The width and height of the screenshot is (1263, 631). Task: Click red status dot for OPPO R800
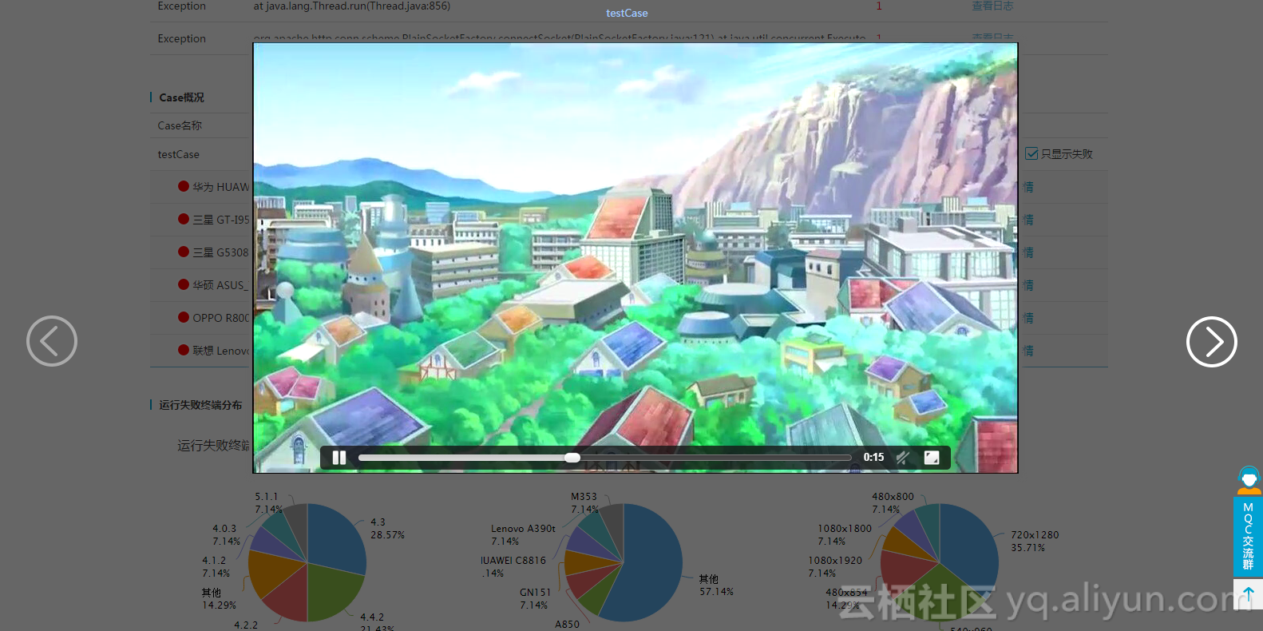tap(184, 317)
